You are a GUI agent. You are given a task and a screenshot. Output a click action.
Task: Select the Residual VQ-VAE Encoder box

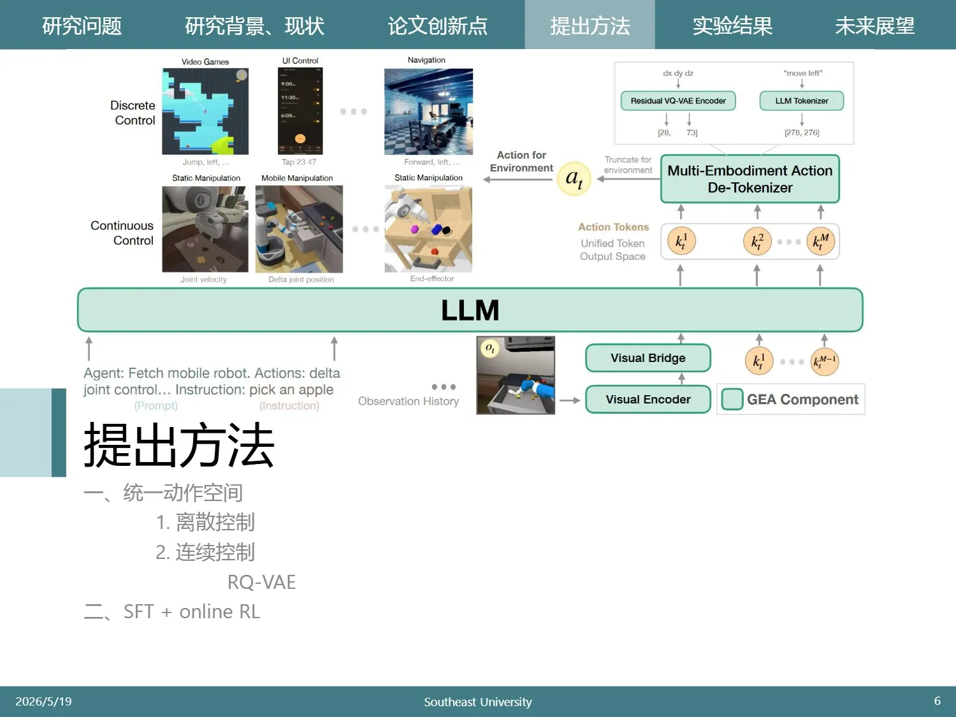click(x=678, y=101)
